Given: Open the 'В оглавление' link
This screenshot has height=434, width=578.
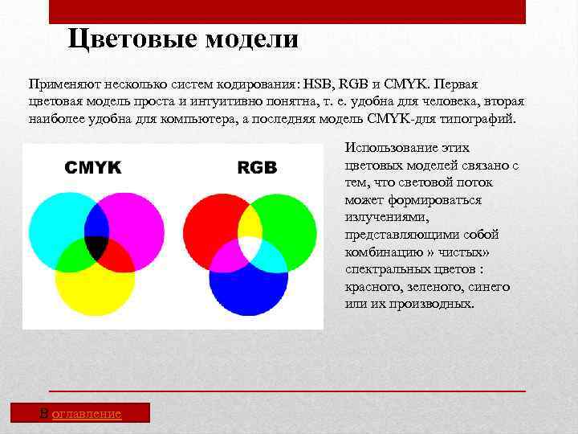Looking at the screenshot, I should tap(80, 413).
